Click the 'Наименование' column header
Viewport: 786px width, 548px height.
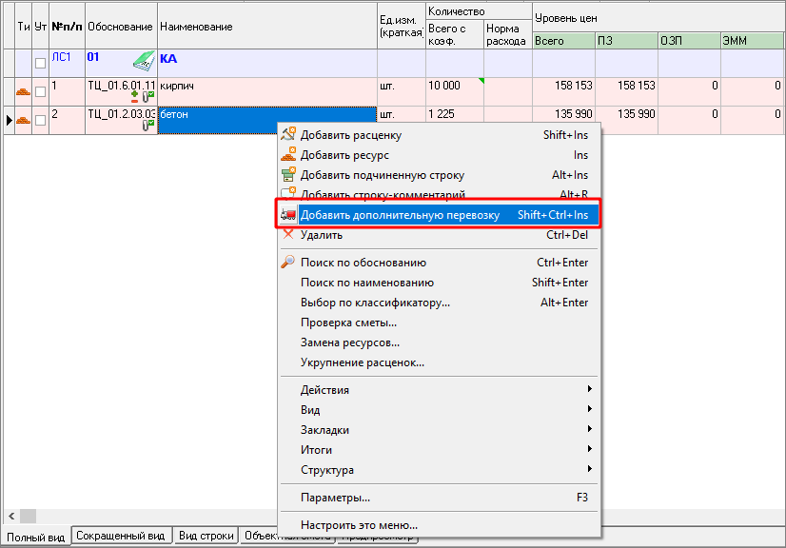267,27
